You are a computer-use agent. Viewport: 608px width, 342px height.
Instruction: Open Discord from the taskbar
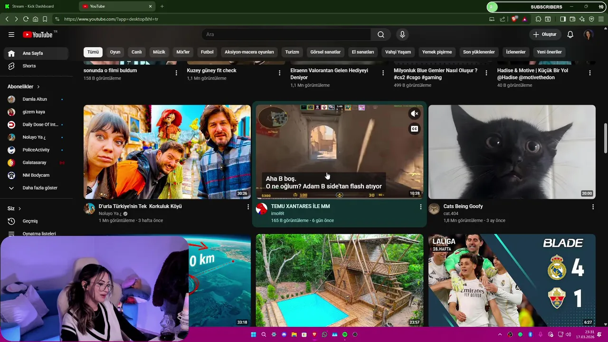click(x=284, y=334)
